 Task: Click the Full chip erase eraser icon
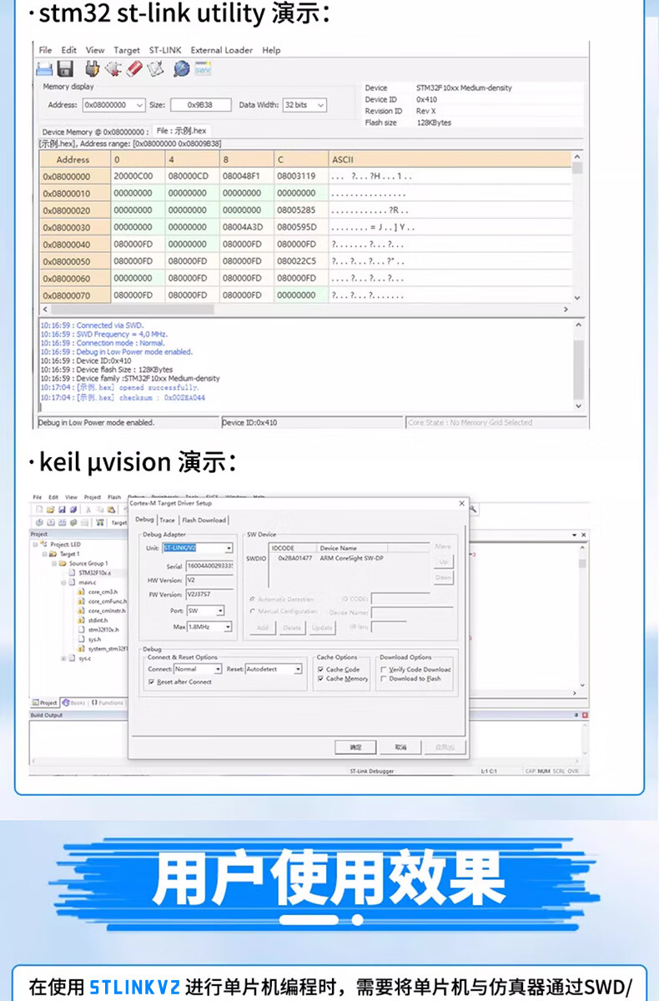pos(134,68)
